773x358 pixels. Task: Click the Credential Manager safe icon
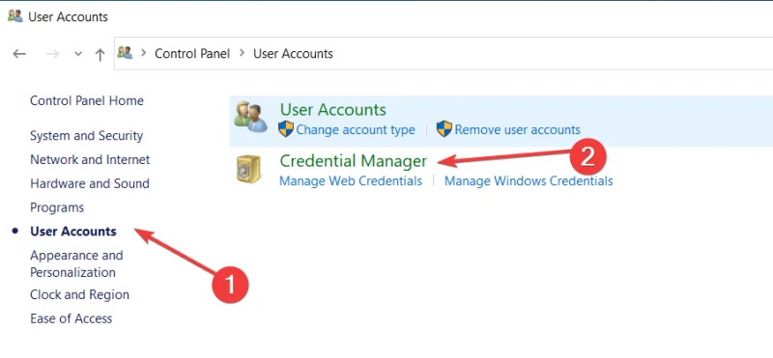[248, 169]
